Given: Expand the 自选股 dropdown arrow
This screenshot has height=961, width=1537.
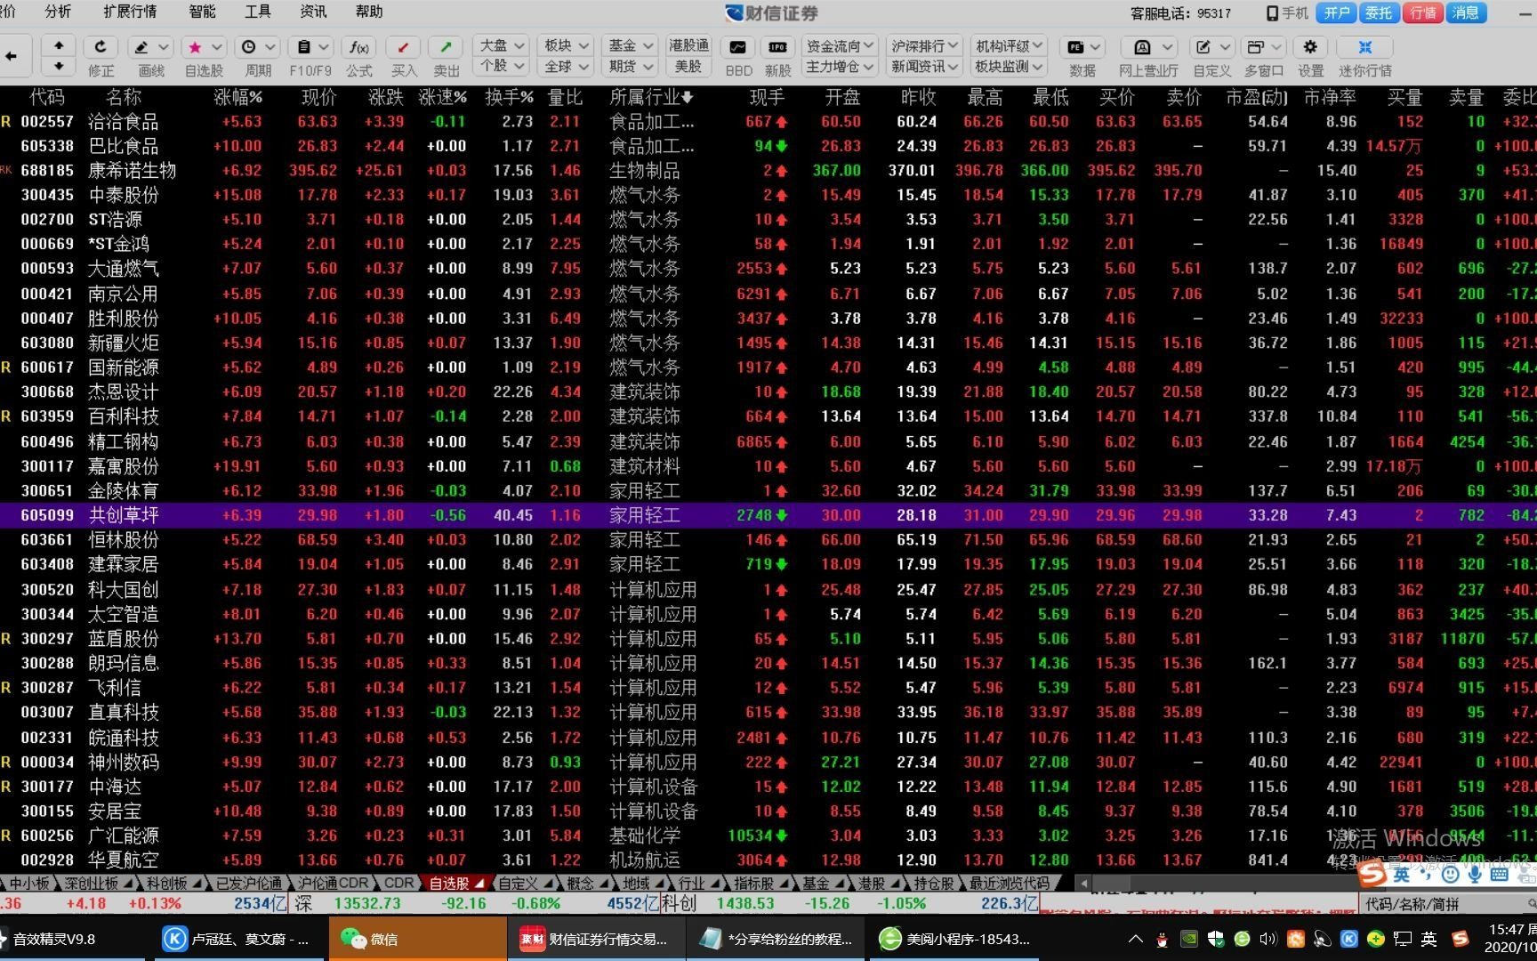Looking at the screenshot, I should click(x=217, y=46).
